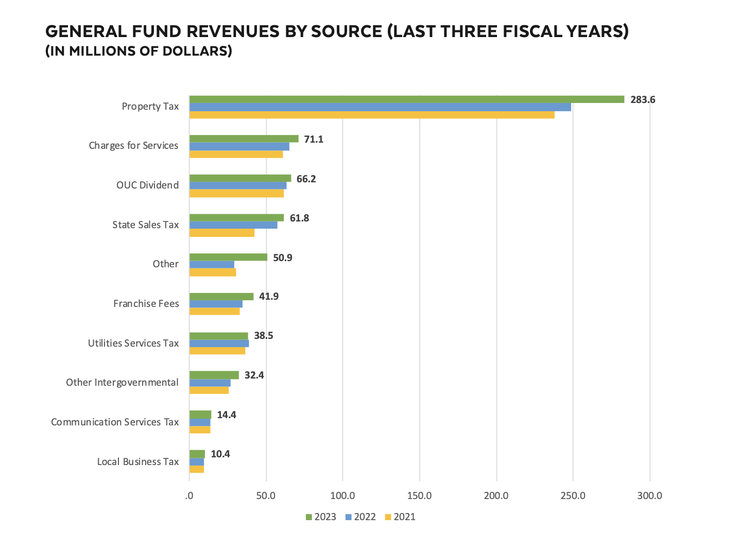The width and height of the screenshot is (756, 549).
Task: Click the yellow 2021 legend swatch
Action: click(x=388, y=517)
